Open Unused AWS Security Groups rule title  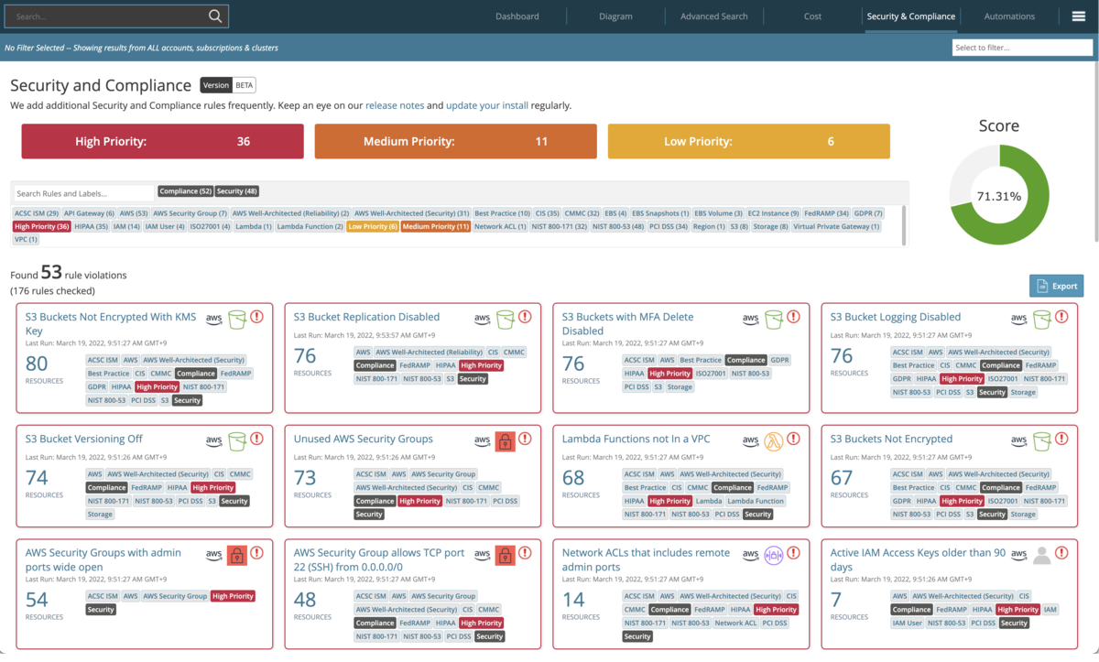click(x=363, y=439)
